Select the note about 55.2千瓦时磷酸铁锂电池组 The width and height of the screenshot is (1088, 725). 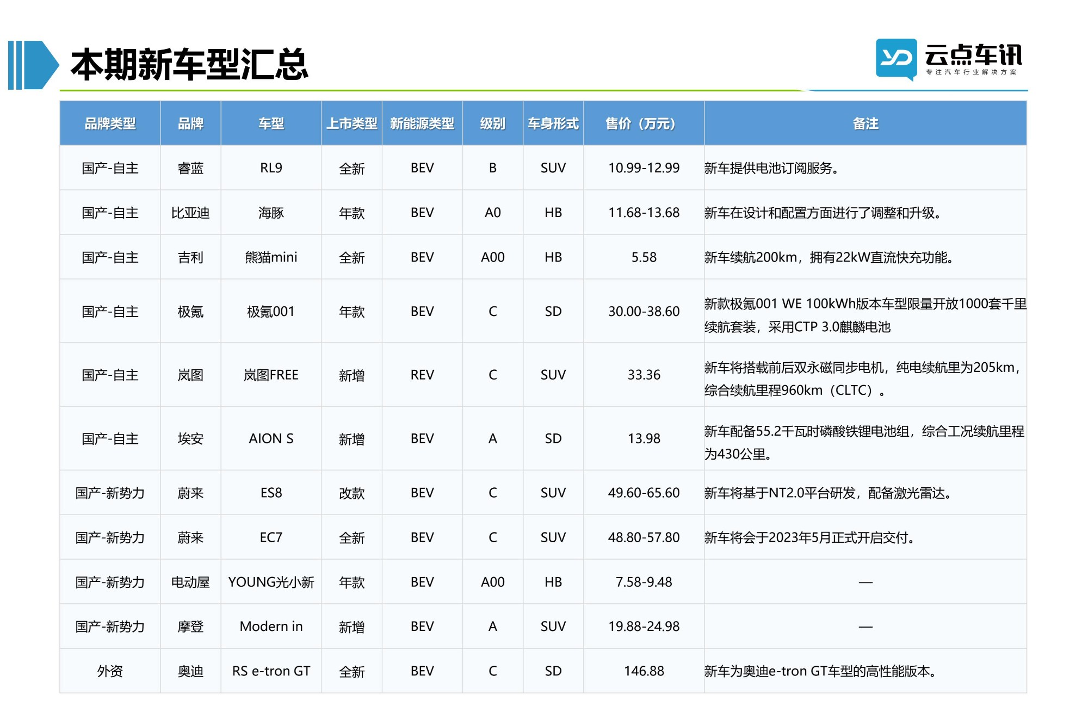click(x=864, y=442)
